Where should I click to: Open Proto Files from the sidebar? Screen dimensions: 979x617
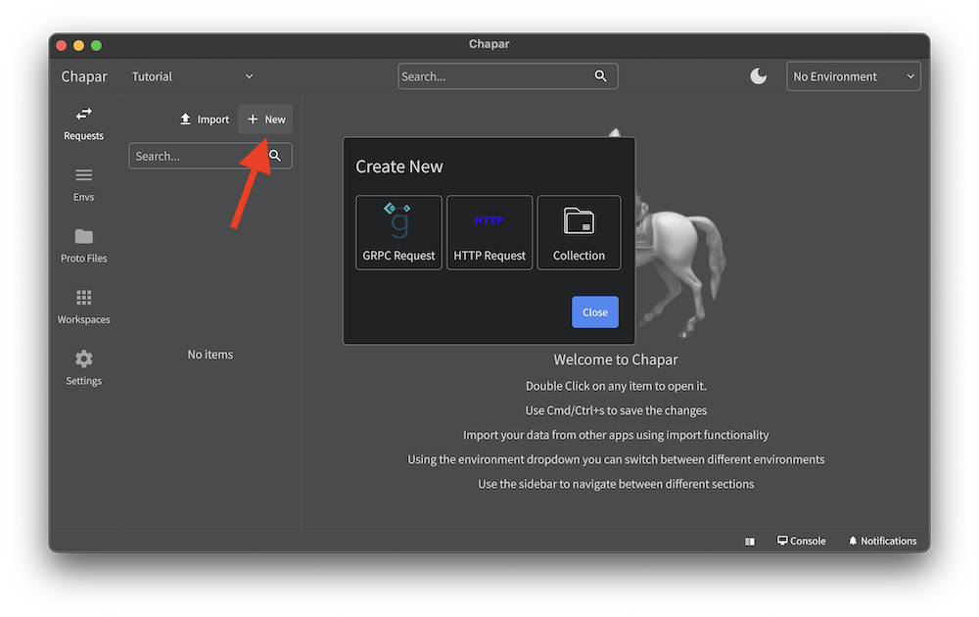[83, 245]
